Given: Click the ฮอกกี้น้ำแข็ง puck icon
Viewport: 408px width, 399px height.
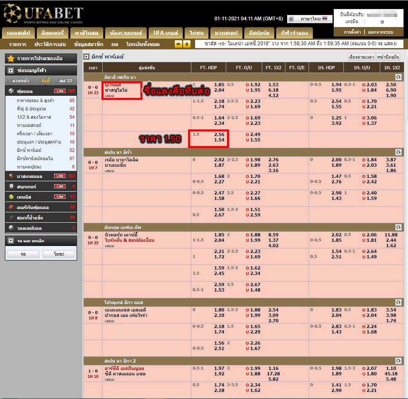Looking at the screenshot, I should coord(11,218).
